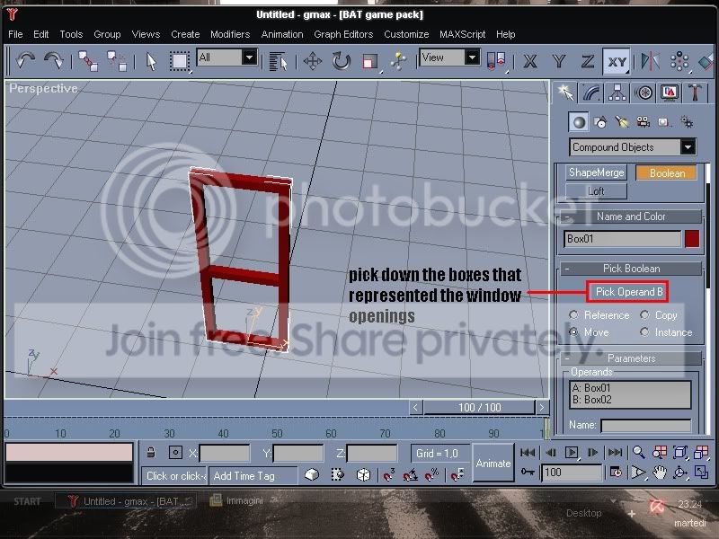Toggle the Percent Snap magnet icon
The height and width of the screenshot is (539, 719).
click(431, 474)
